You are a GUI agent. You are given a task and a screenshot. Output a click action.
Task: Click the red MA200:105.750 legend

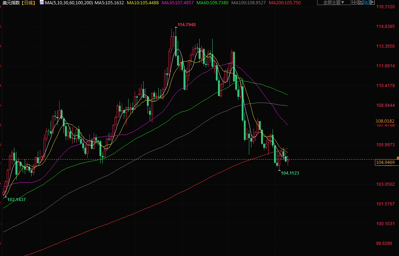pos(285,3)
